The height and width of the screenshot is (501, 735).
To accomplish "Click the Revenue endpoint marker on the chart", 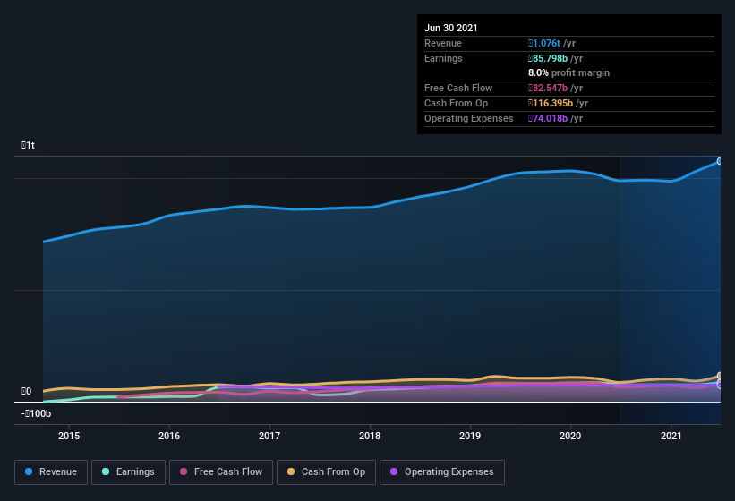I will [x=720, y=161].
